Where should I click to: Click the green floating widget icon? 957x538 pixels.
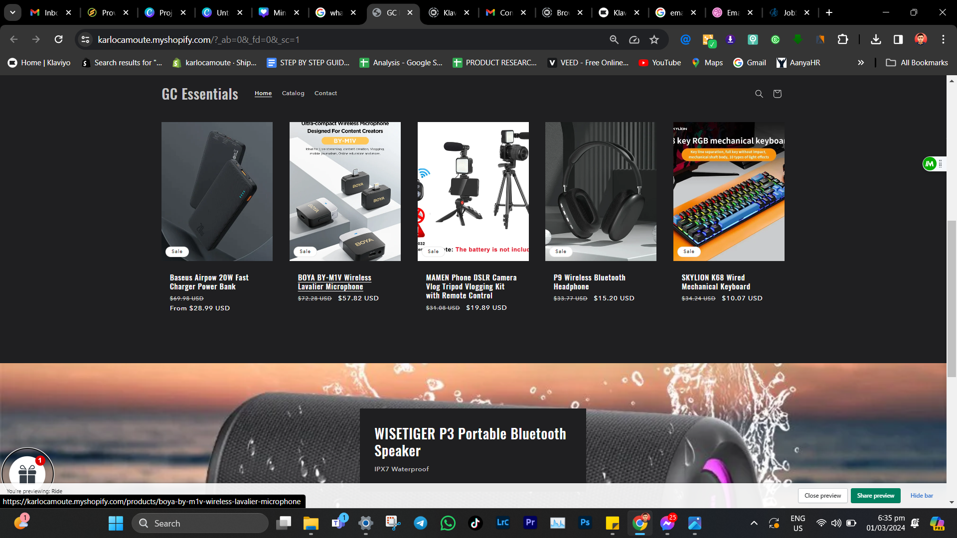pos(929,163)
